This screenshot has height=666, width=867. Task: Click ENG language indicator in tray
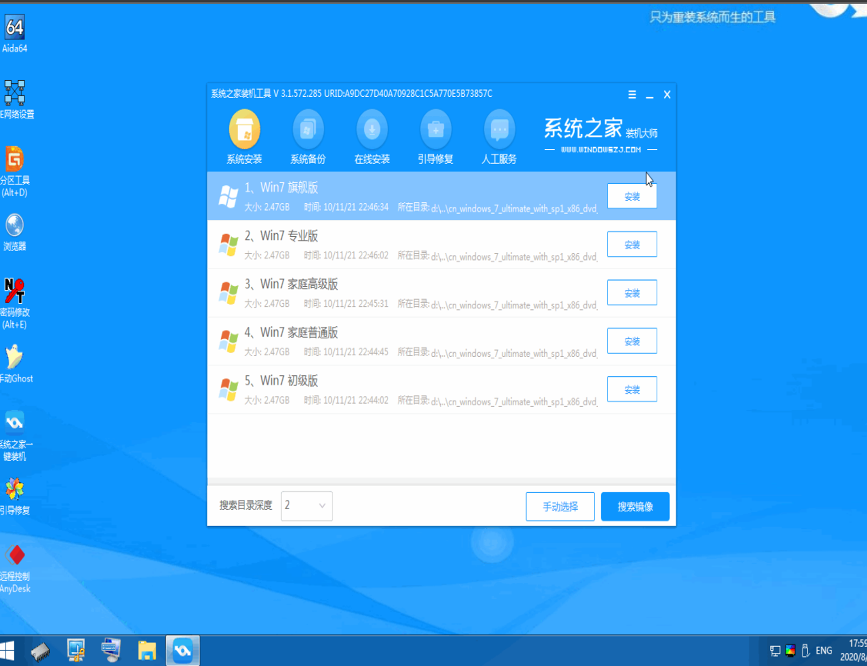(x=823, y=651)
